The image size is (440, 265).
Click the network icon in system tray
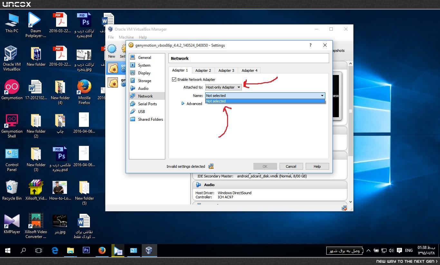pos(384,251)
